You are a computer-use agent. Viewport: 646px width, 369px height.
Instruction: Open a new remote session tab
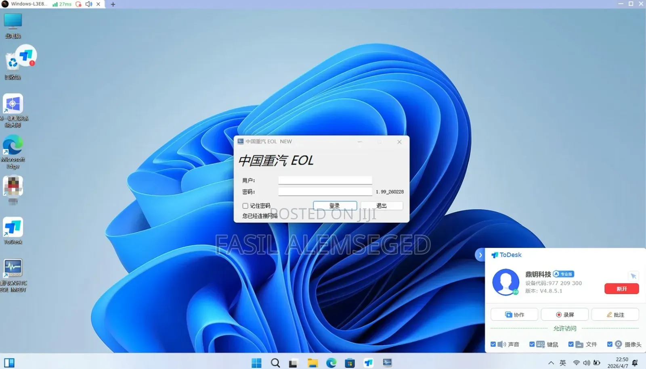(x=113, y=4)
